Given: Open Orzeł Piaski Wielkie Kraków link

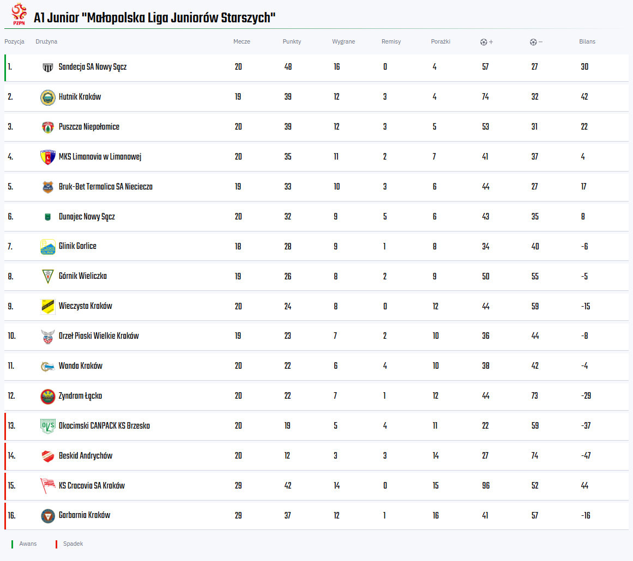Looking at the screenshot, I should point(99,336).
